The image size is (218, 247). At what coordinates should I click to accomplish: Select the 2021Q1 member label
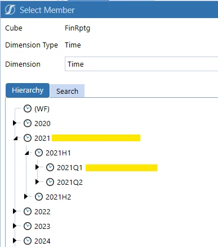point(70,168)
